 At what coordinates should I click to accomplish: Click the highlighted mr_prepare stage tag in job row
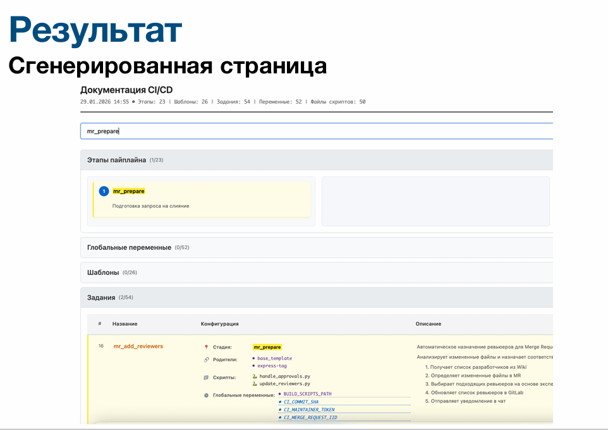click(267, 347)
